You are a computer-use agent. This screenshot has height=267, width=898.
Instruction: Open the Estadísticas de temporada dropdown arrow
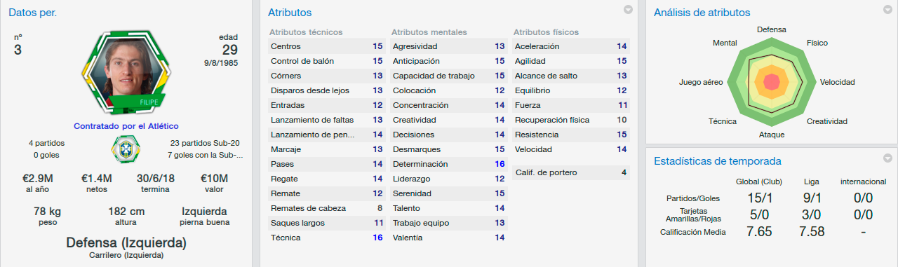click(x=888, y=158)
